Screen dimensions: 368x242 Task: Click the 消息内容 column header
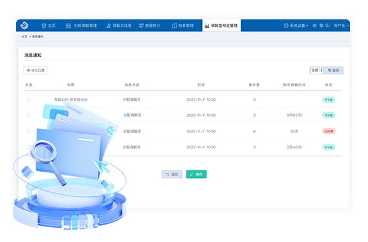click(x=132, y=85)
